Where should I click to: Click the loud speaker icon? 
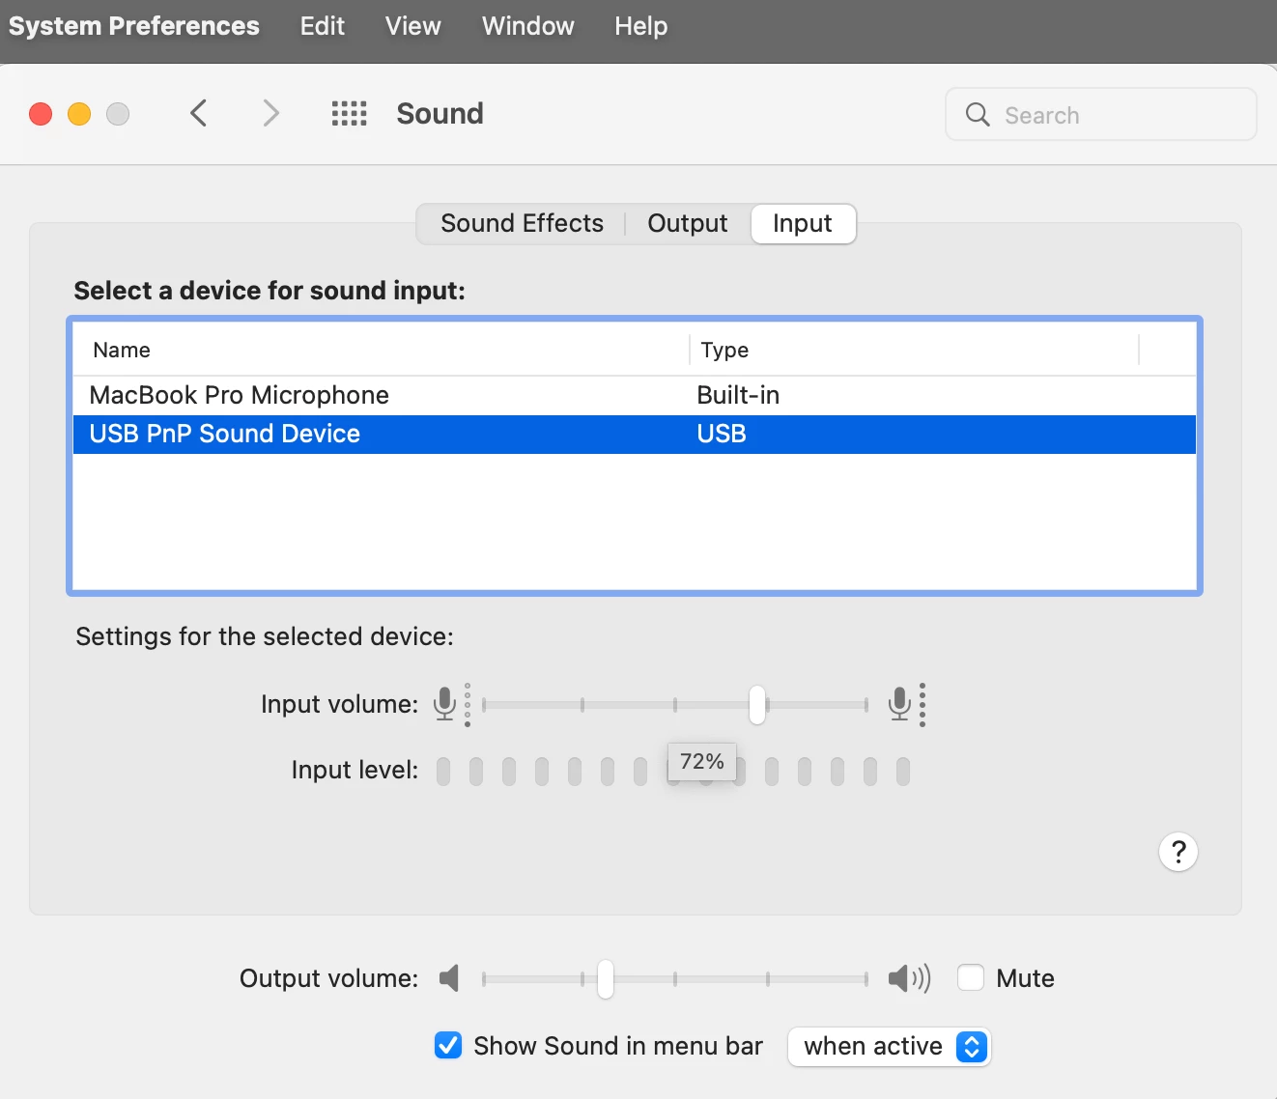(x=908, y=978)
